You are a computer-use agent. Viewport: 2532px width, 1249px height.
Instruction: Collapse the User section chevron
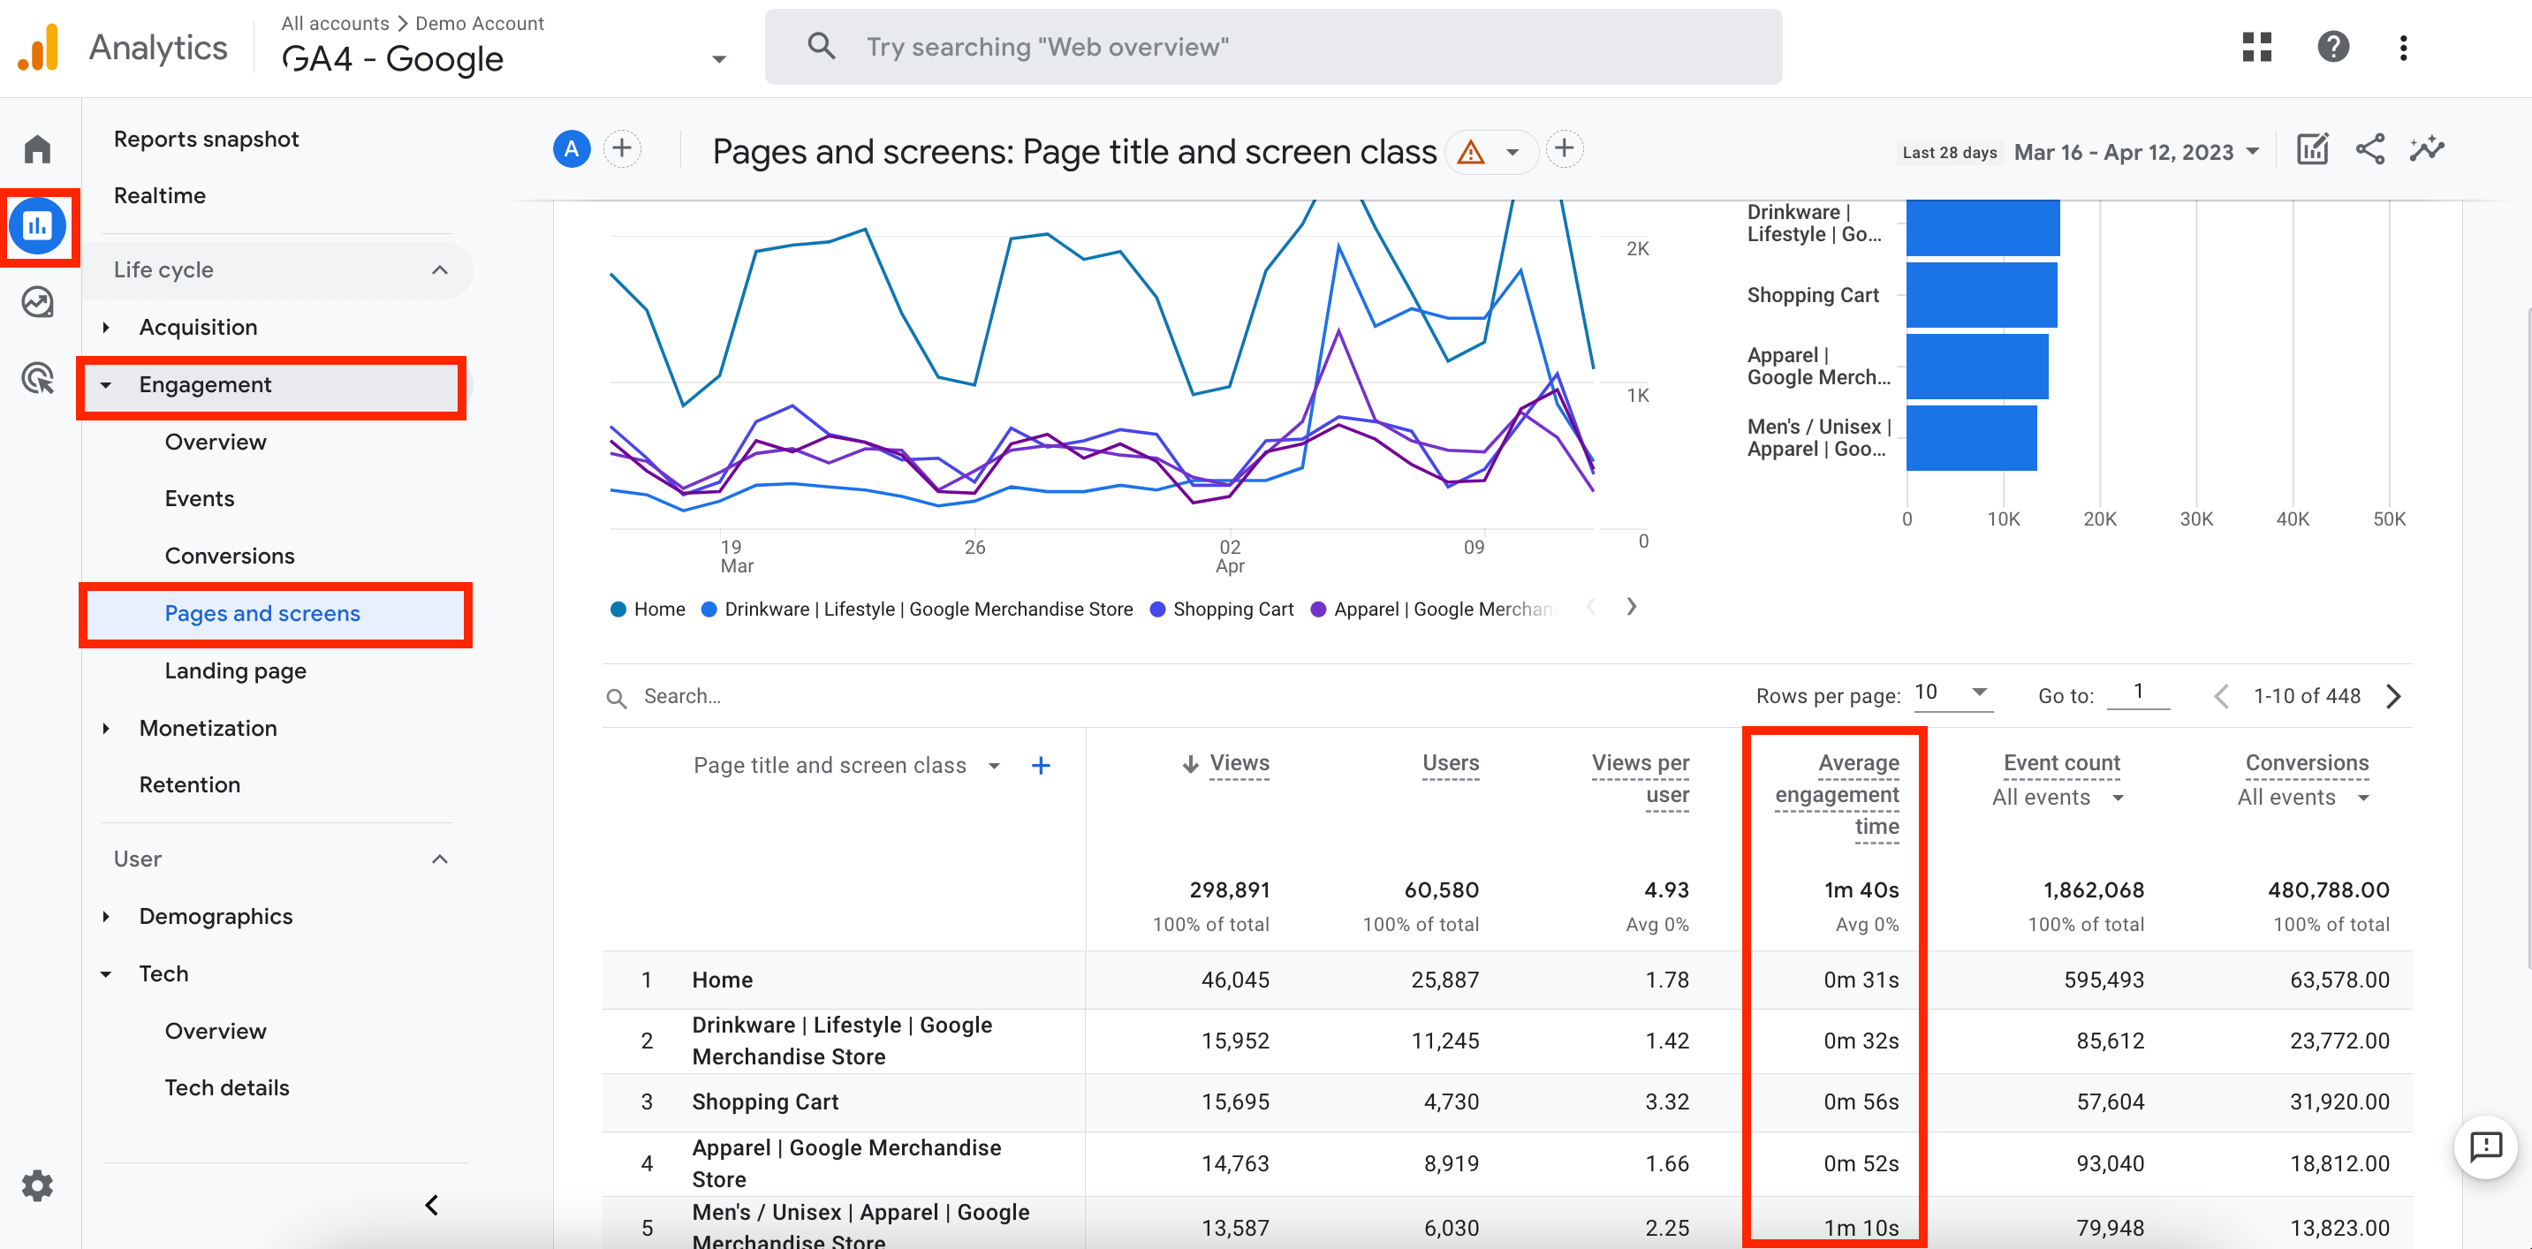440,858
